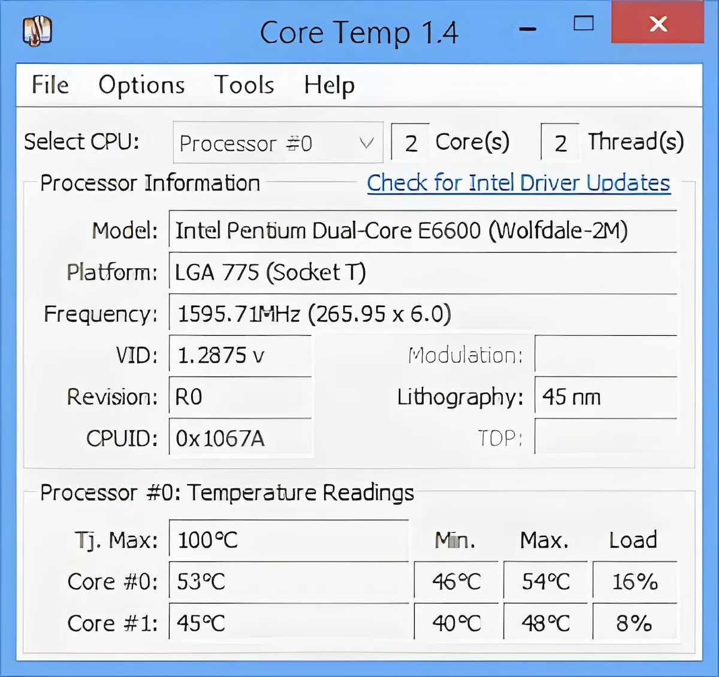Open the Help menu
Screen dimensions: 719x677
click(329, 85)
